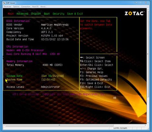Screen dimensions: 152x132
Task: Open the About menu
Action: pyautogui.click(x=43, y=7)
